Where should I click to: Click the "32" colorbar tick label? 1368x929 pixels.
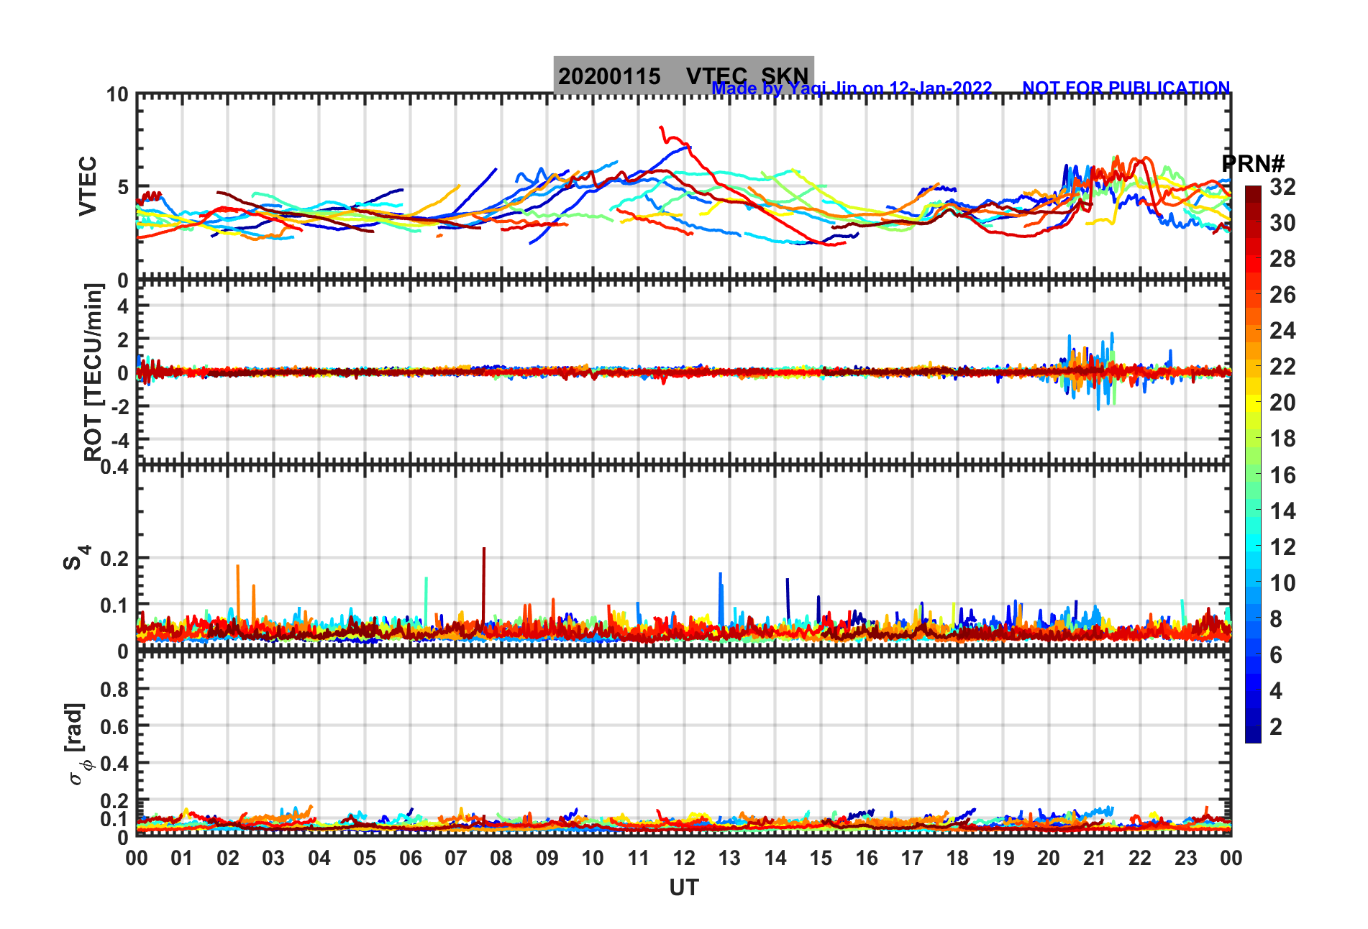(1282, 187)
